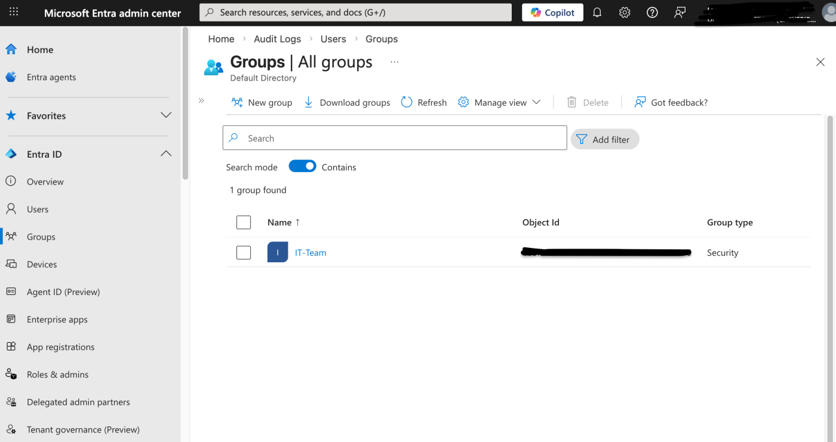Click Got feedback? in toolbar
This screenshot has width=836, height=442.
coord(671,102)
